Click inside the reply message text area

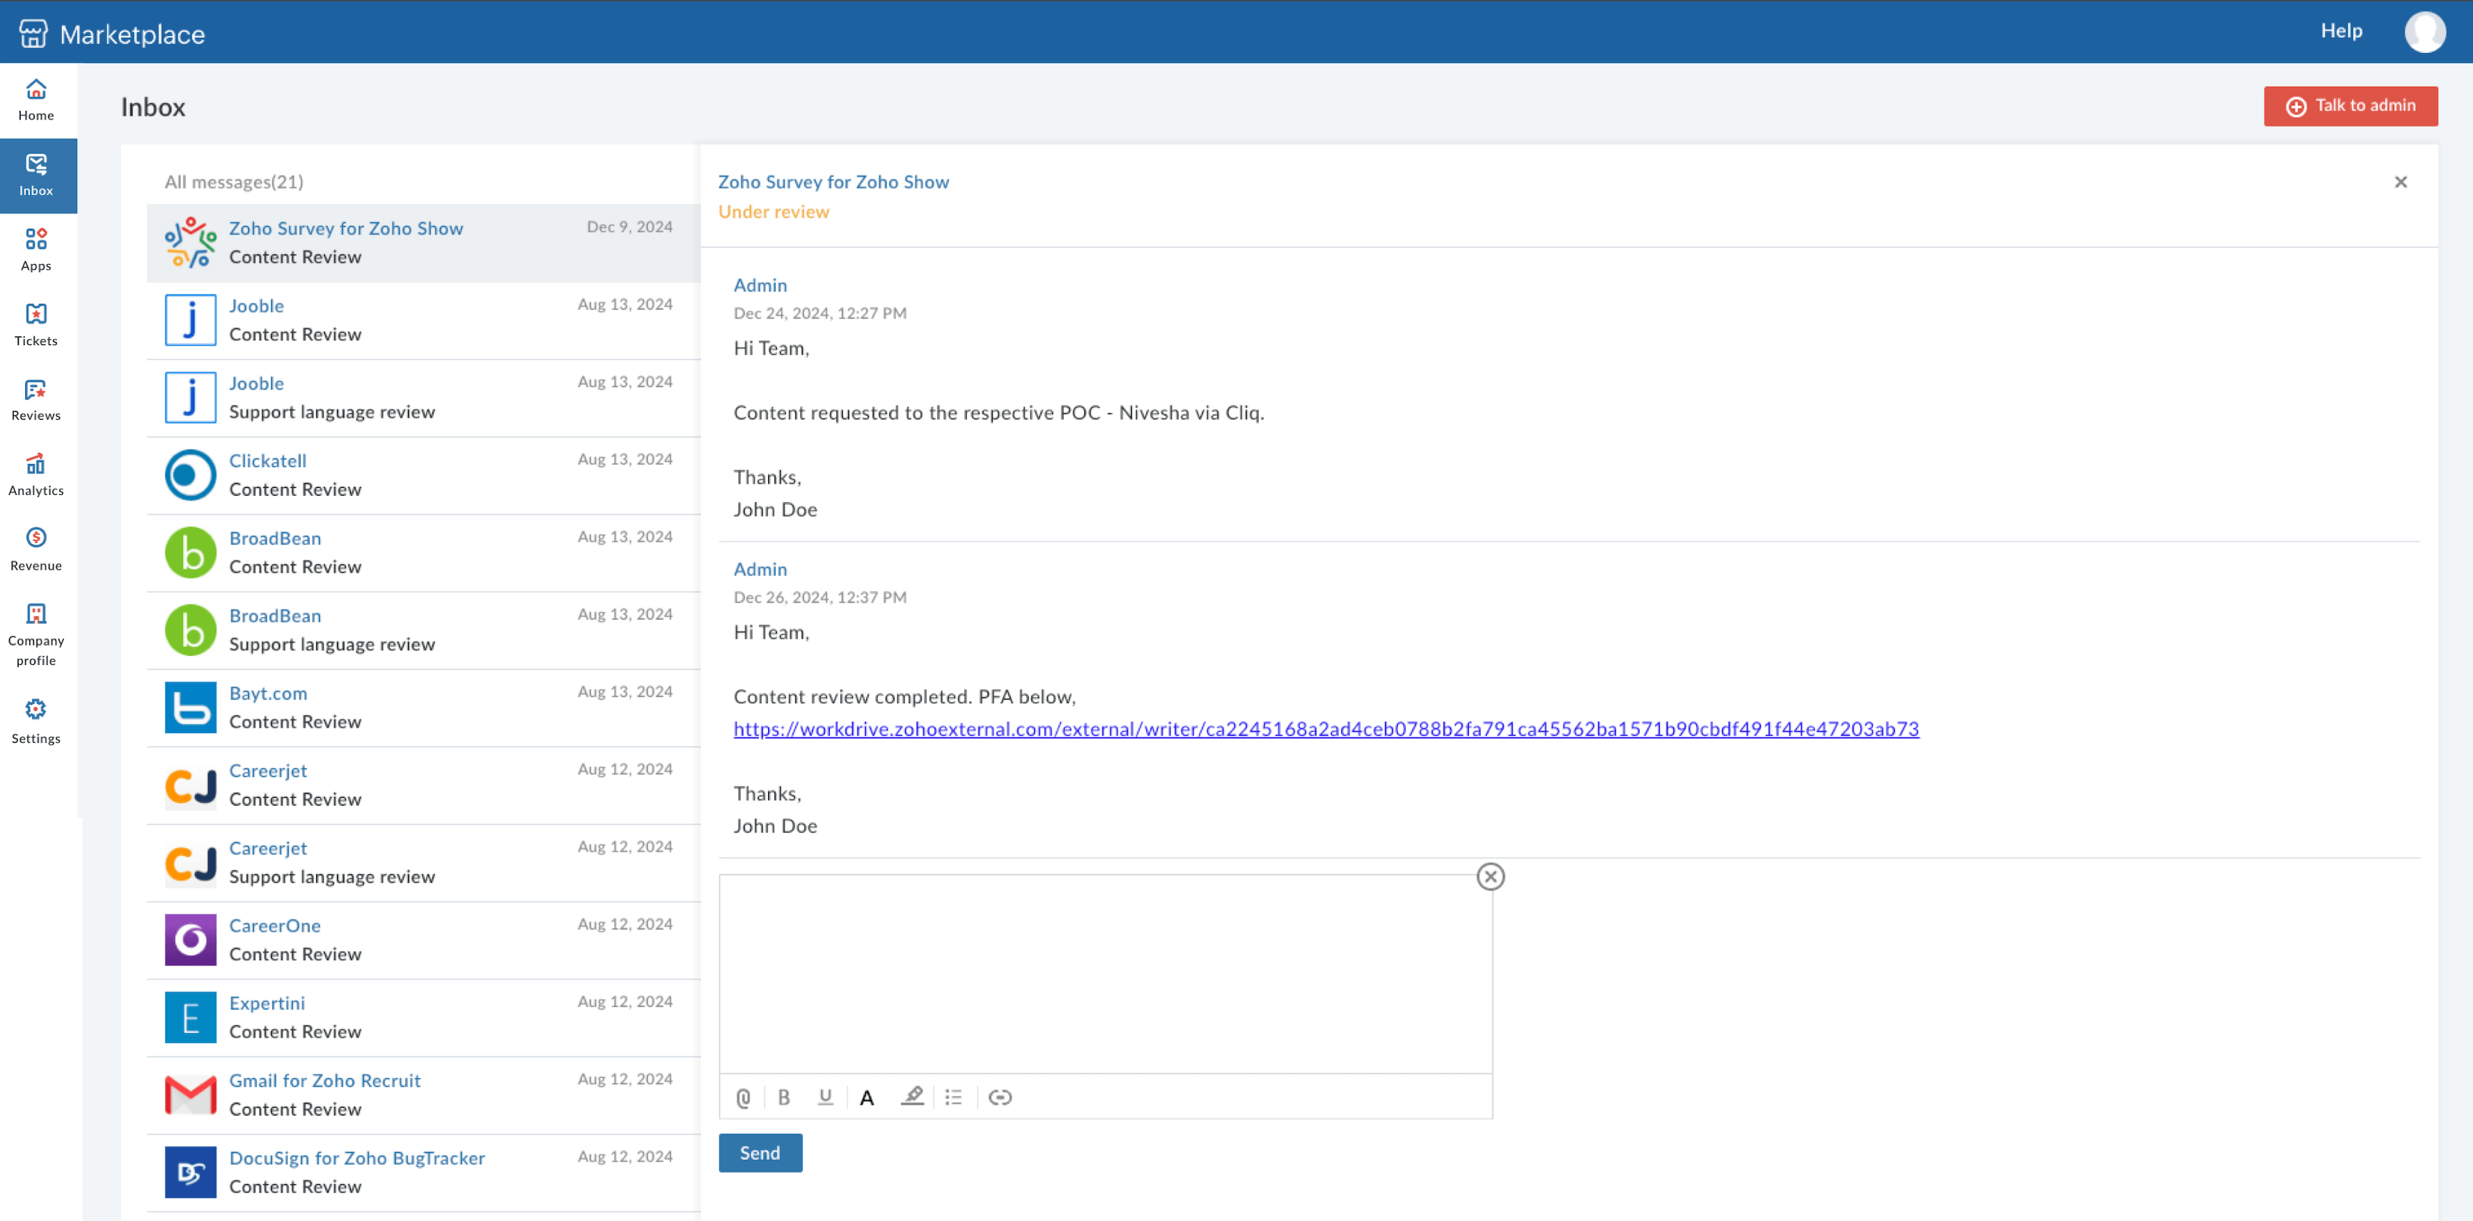[1105, 973]
